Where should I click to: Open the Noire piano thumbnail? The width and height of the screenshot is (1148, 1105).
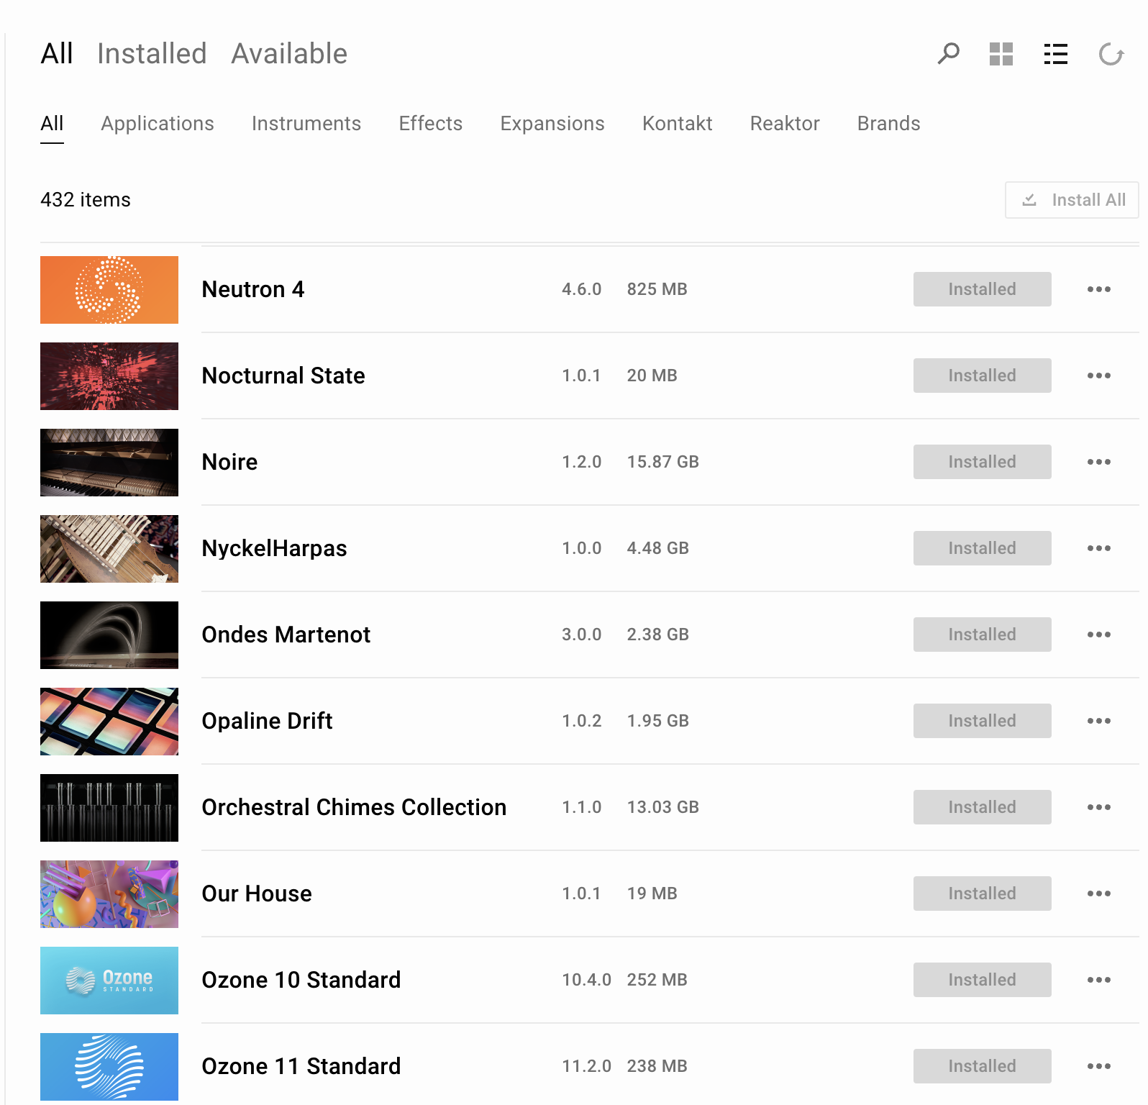[x=109, y=463]
